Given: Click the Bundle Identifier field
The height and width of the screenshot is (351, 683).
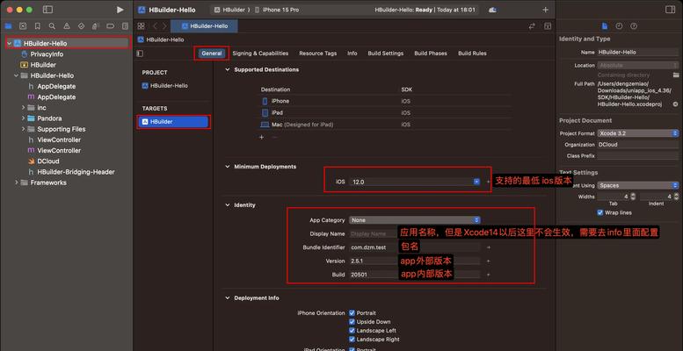Looking at the screenshot, I should (x=415, y=247).
